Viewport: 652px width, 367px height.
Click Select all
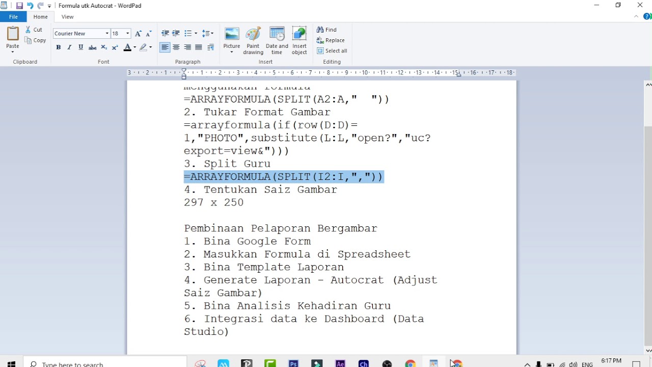tap(332, 51)
